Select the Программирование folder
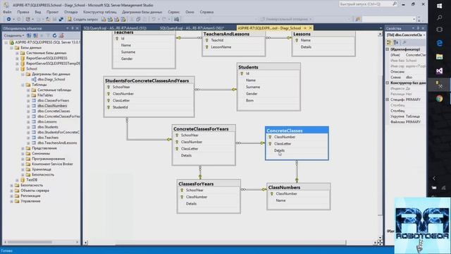 tap(48, 159)
